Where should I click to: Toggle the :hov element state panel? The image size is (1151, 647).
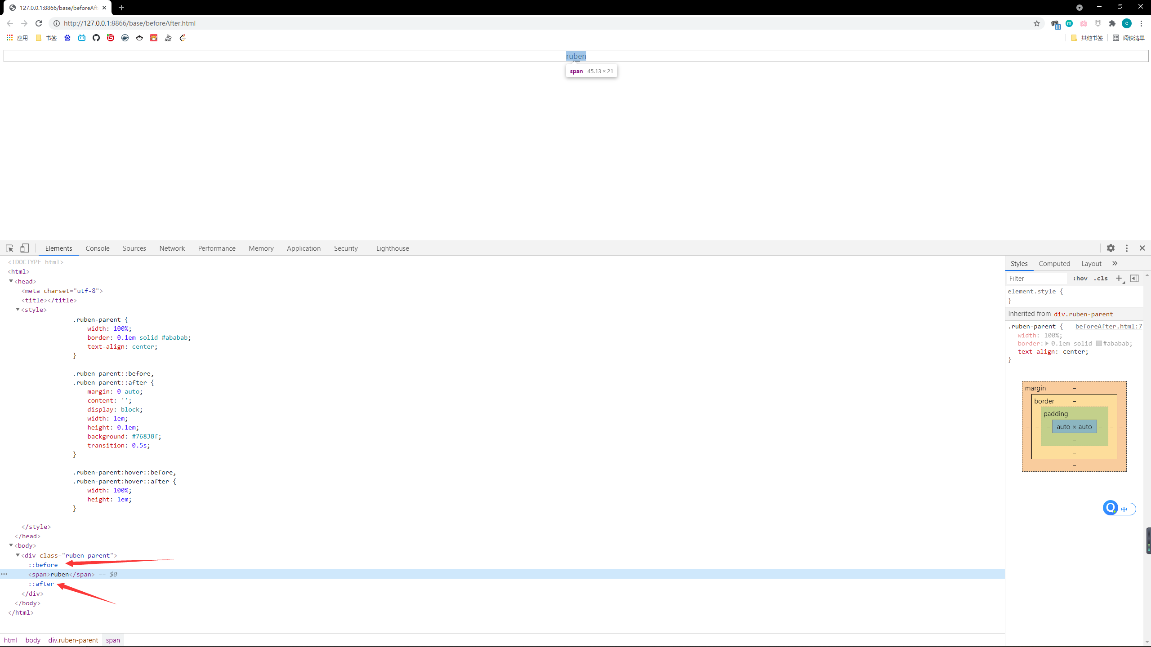click(x=1080, y=278)
